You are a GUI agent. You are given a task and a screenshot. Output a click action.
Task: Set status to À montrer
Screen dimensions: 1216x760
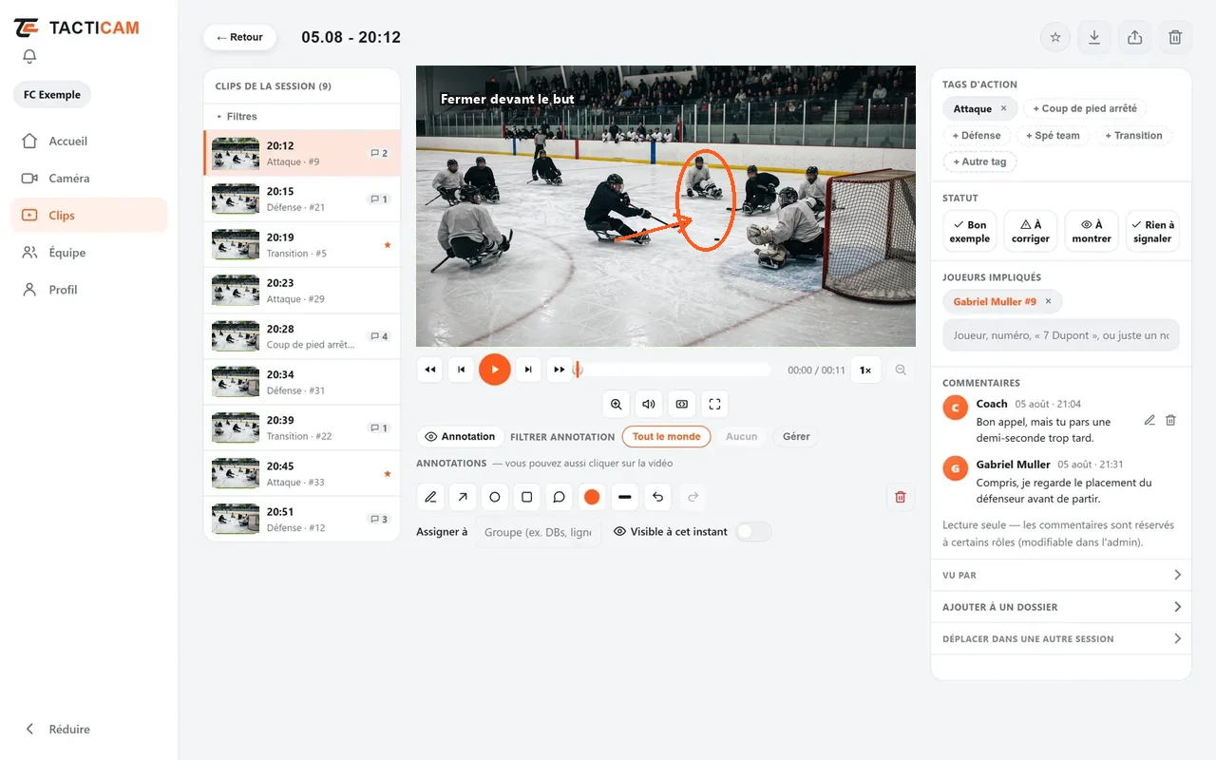(x=1092, y=232)
